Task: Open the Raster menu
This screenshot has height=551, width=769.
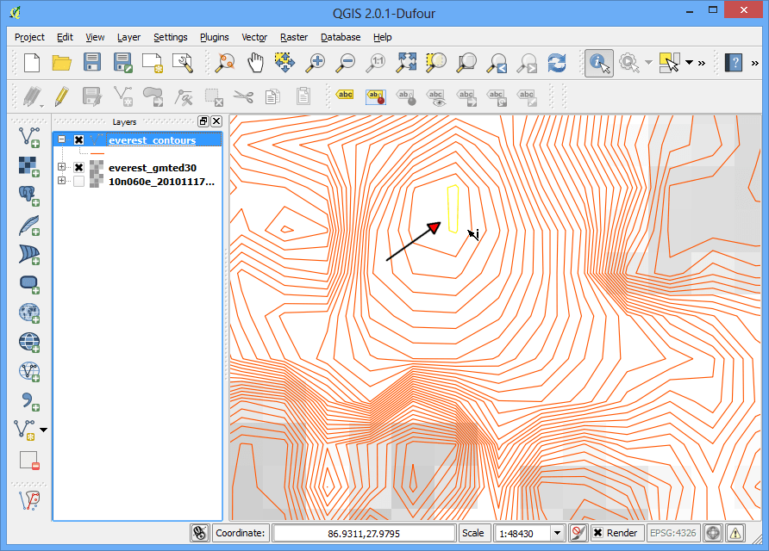Action: tap(293, 37)
